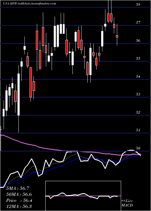Viewport: 151px width, 211px height.
Task: Select the 55 price axis label
Action: click(138, 58)
